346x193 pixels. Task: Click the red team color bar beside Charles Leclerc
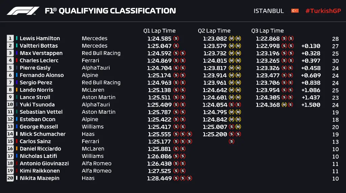coord(17,61)
